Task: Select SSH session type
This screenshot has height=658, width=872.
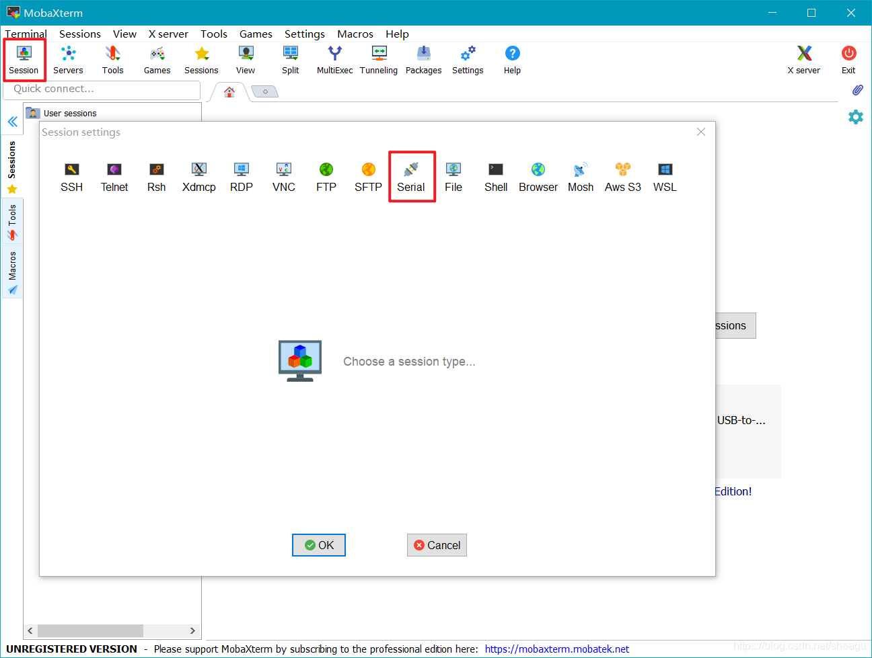Action: [72, 177]
